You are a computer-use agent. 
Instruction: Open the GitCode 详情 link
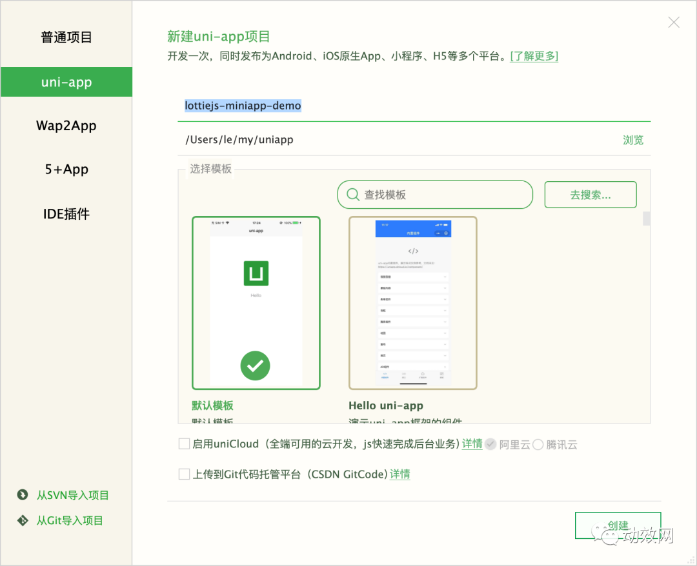click(399, 474)
